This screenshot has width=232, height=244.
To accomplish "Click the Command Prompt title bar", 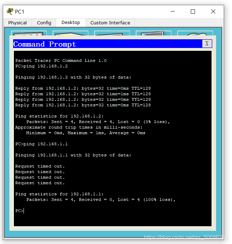I will 108,44.
